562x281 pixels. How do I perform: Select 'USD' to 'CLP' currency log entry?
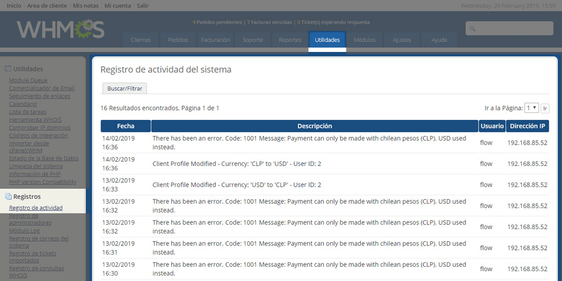[x=237, y=185]
